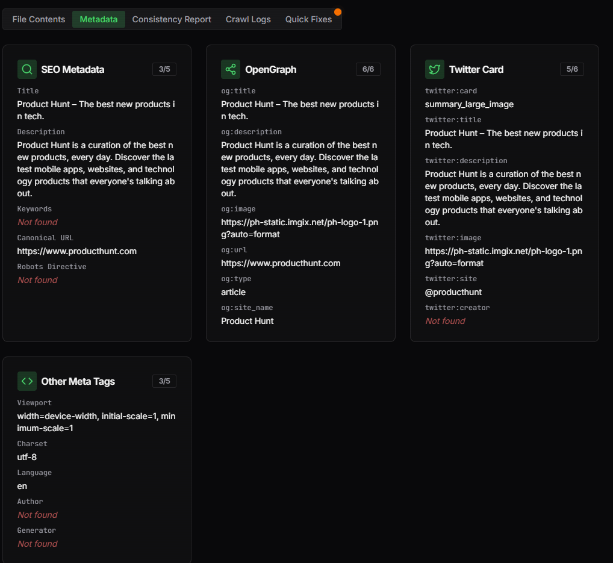Click the Generator field label

[x=36, y=530]
